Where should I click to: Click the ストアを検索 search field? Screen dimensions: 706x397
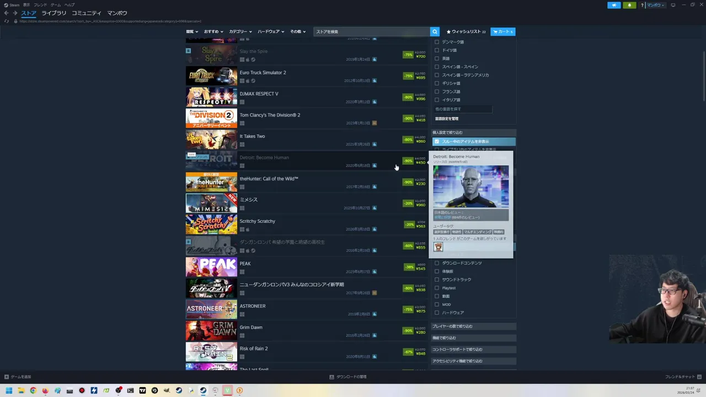click(372, 31)
